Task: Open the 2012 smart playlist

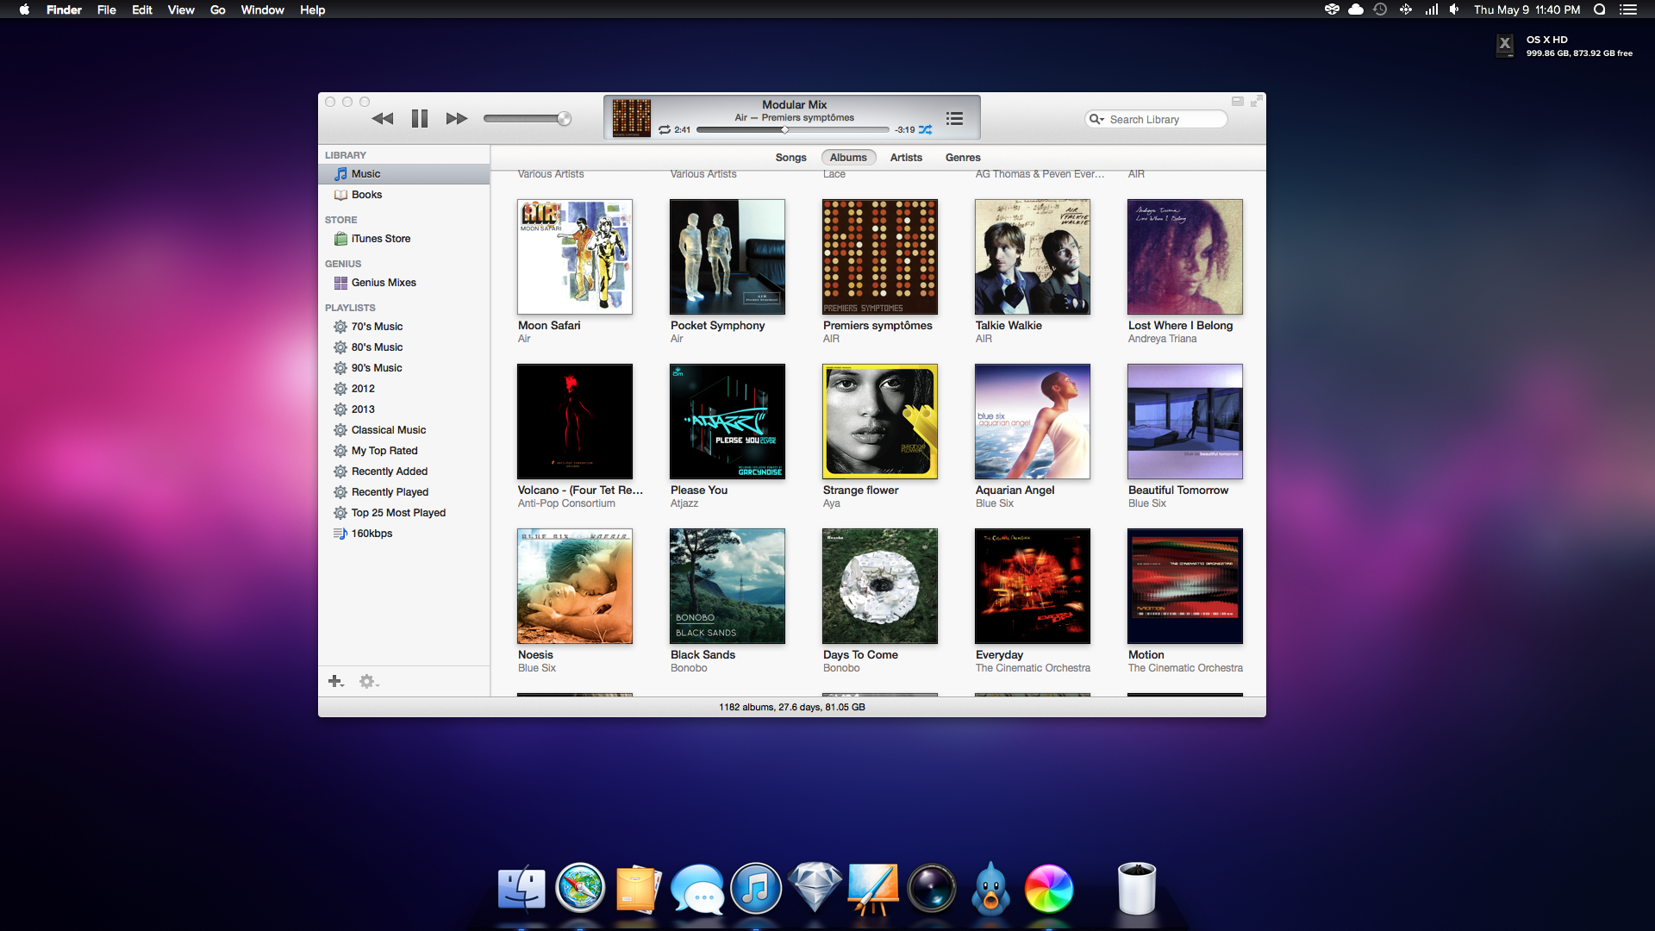Action: (404, 389)
